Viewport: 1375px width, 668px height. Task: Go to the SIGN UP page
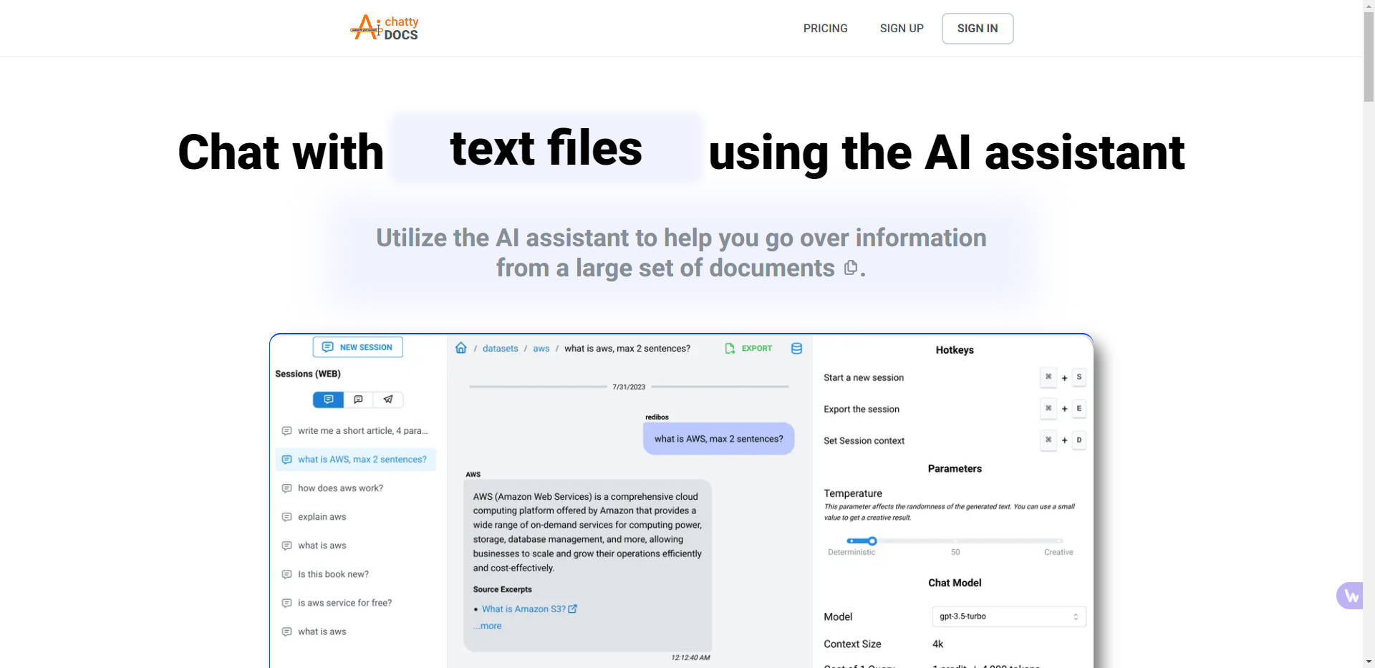coord(902,28)
